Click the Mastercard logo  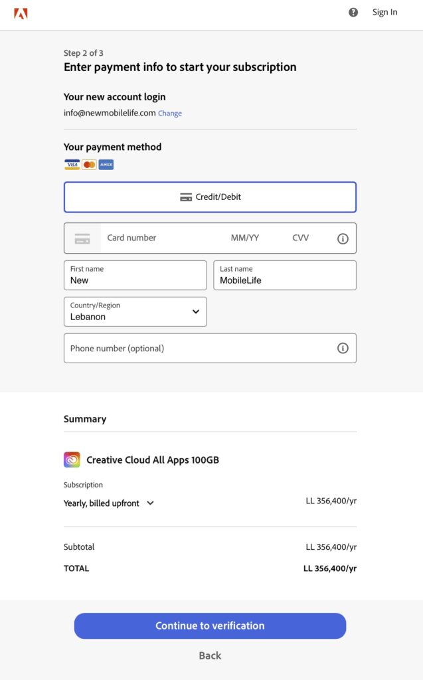coord(89,164)
